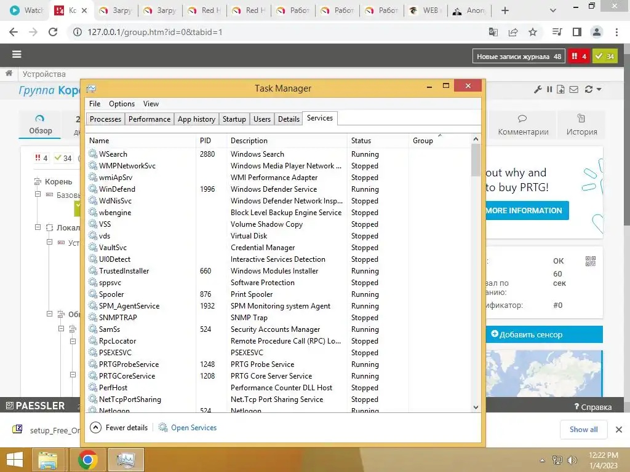This screenshot has width=630, height=472.
Task: Open the Комментарии tab
Action: click(523, 125)
